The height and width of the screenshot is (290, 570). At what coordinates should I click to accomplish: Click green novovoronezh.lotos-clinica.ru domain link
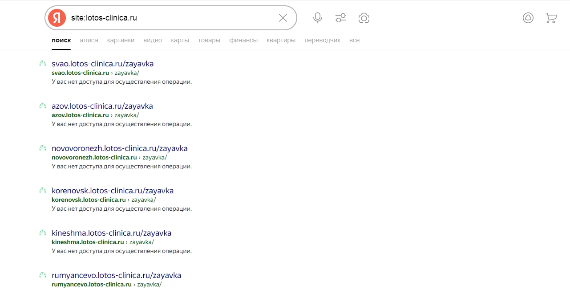94,157
